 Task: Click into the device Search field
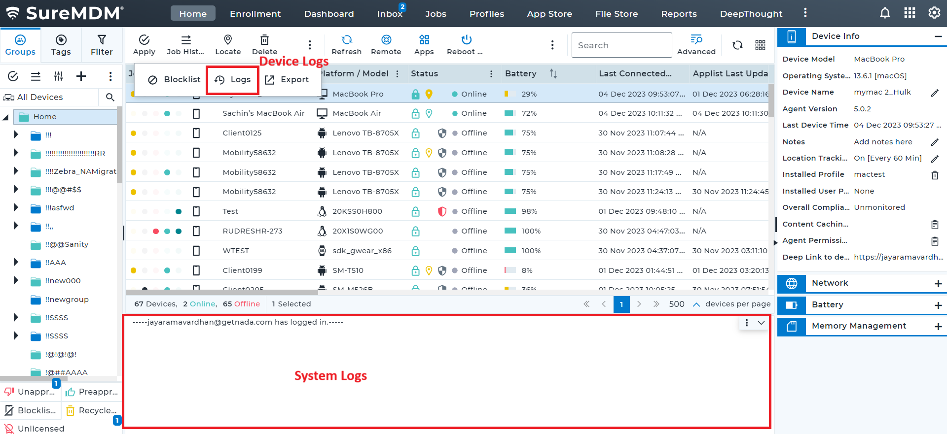pyautogui.click(x=621, y=45)
